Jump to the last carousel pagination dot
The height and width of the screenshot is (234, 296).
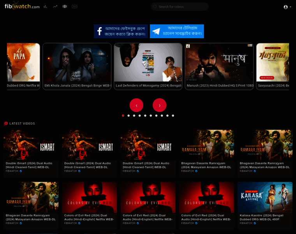[x=173, y=116]
